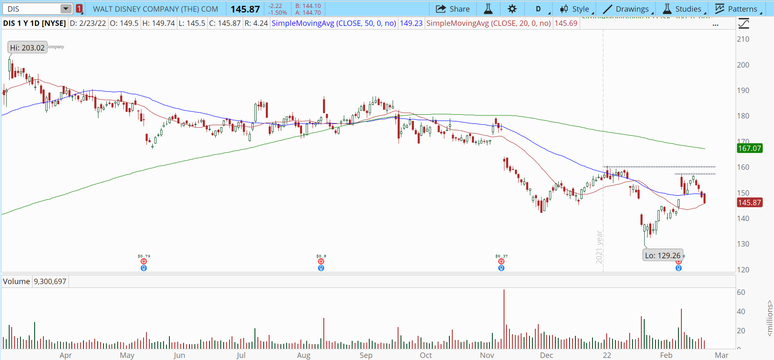Image resolution: width=774 pixels, height=360 pixels.
Task: Open chart settings gear icon
Action: pyautogui.click(x=512, y=9)
